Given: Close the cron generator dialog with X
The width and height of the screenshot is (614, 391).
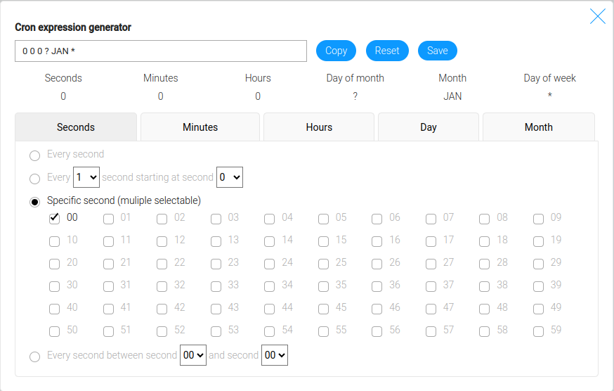Looking at the screenshot, I should [x=597, y=17].
